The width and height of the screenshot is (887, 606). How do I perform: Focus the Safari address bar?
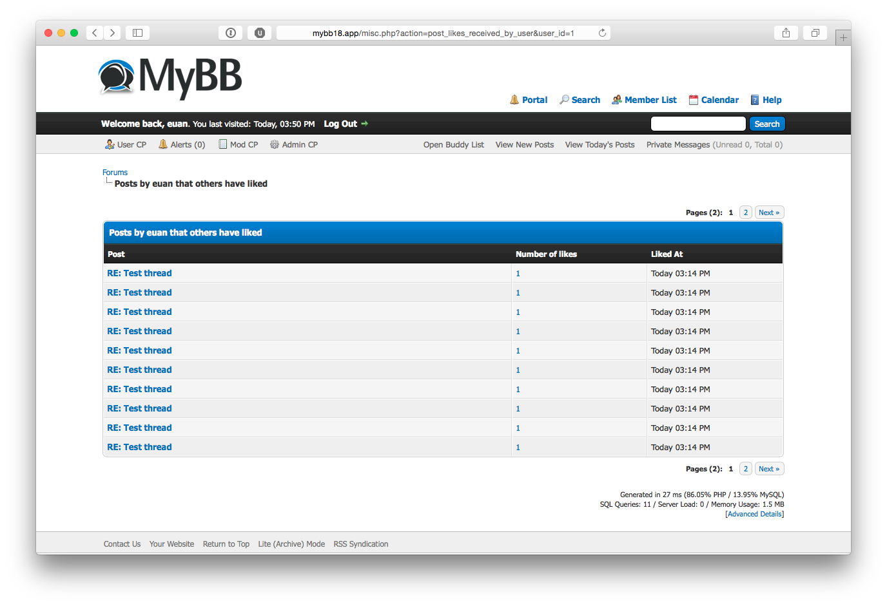(443, 33)
